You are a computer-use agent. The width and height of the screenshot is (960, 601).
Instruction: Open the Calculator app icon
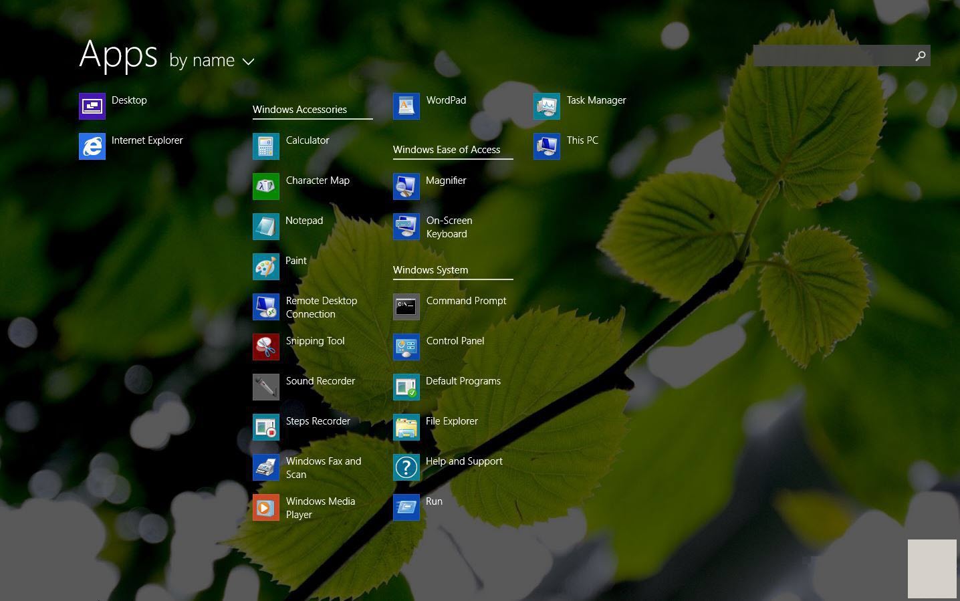266,146
